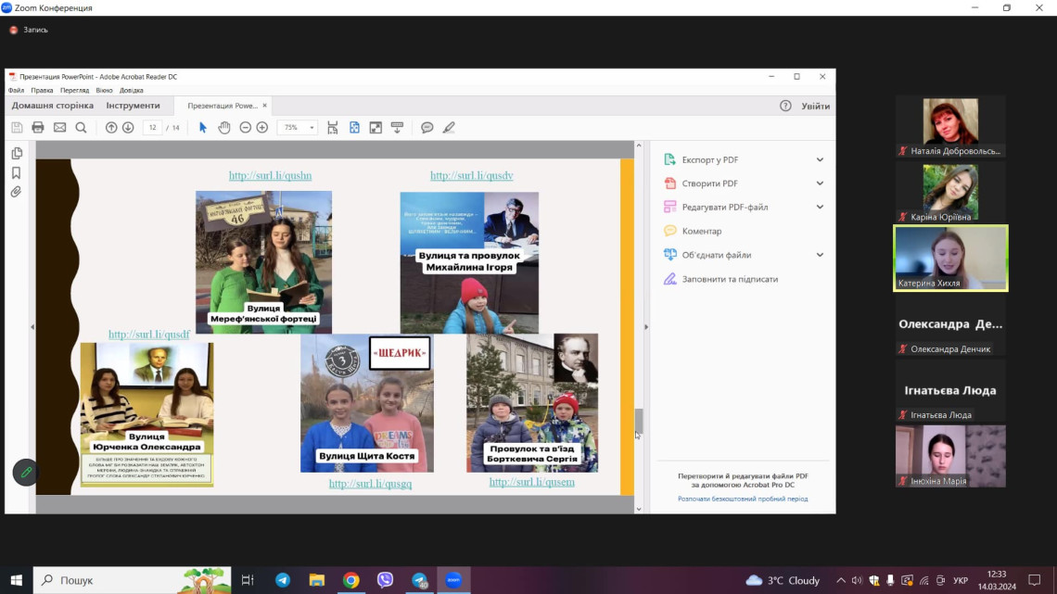Open the Файл menu
Viewport: 1057px width, 594px height.
[16, 91]
